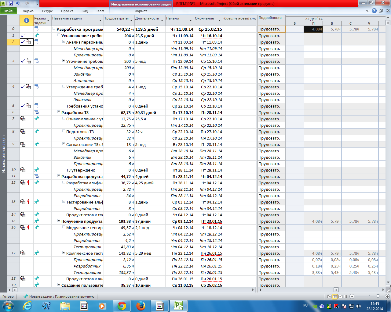391x312 pixels.
Task: Collapse the Установление требов summary task
Action: [x=59, y=35]
